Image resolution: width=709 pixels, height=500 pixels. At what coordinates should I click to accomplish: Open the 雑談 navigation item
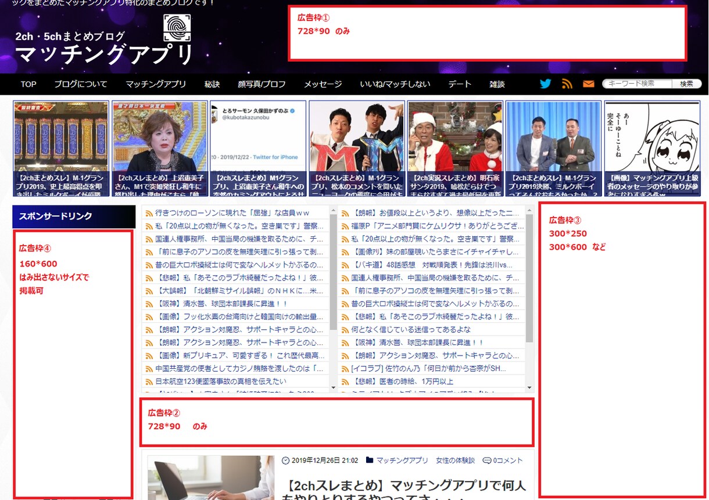pyautogui.click(x=497, y=84)
